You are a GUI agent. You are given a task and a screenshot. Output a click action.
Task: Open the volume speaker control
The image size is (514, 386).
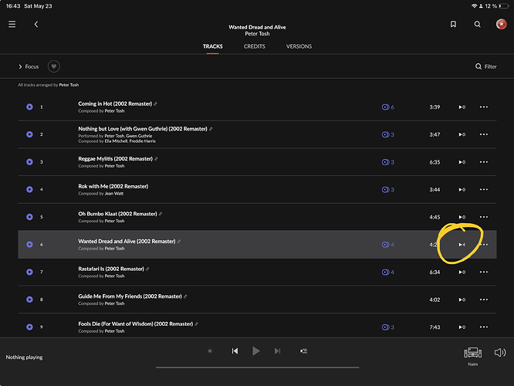pos(500,353)
